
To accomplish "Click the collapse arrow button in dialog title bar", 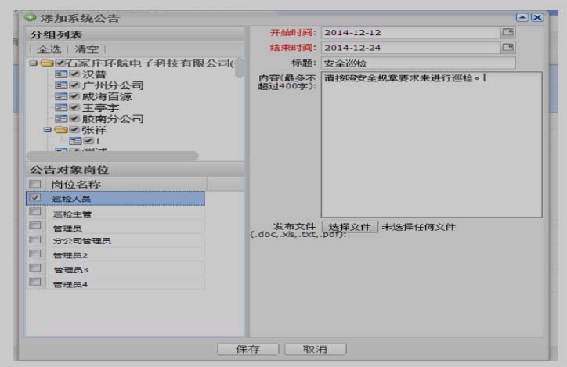I will pos(522,17).
